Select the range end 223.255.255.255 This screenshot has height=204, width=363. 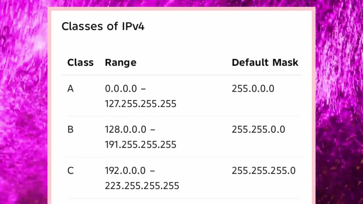142,186
